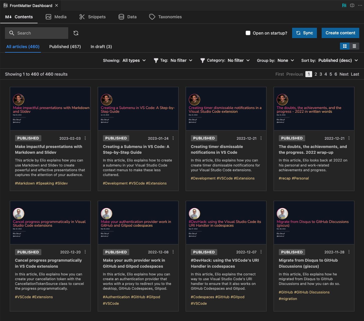Click the split editor icon in title bar
This screenshot has width=364, height=321.
[x=352, y=6]
